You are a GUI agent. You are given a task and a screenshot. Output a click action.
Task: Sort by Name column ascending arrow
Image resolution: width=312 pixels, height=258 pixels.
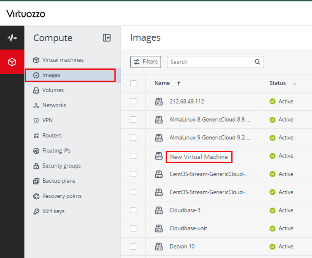pos(179,83)
